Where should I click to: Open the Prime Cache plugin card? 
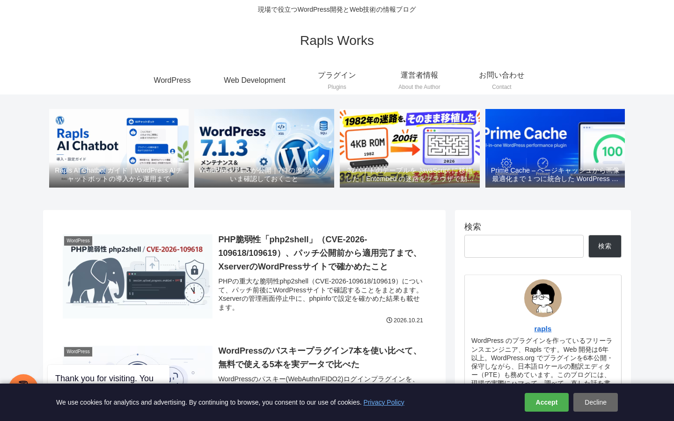point(555,148)
